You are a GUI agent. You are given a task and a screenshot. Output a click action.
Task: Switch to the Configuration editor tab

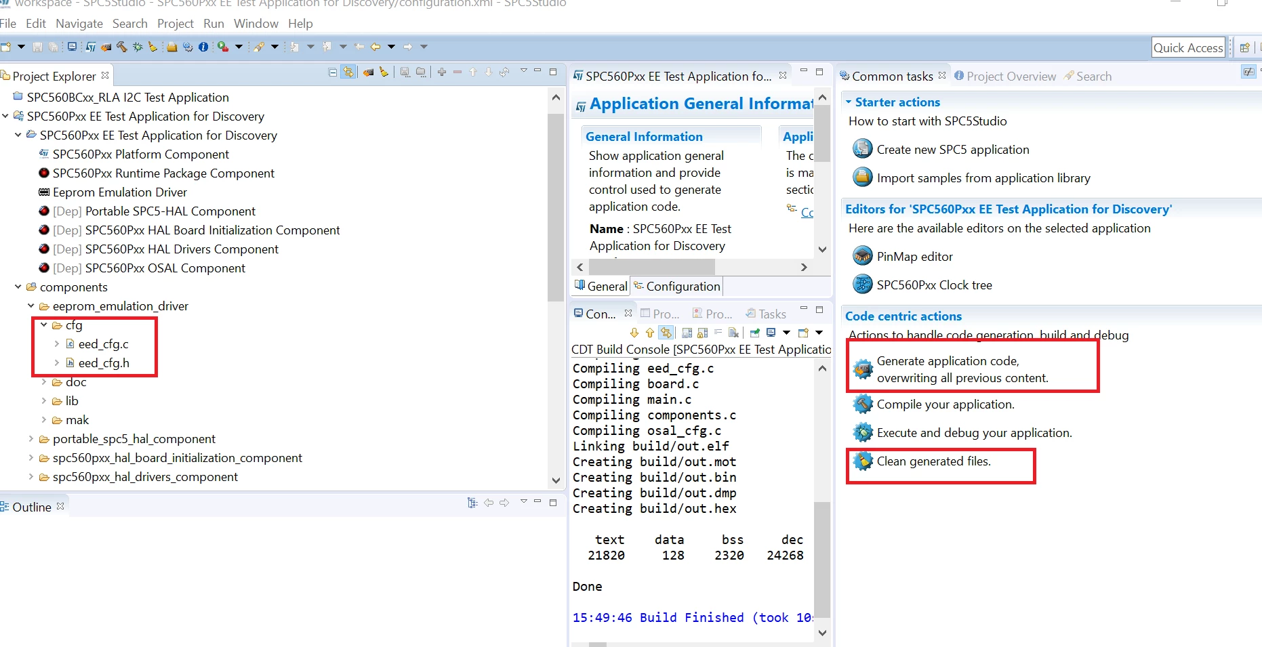pos(676,286)
